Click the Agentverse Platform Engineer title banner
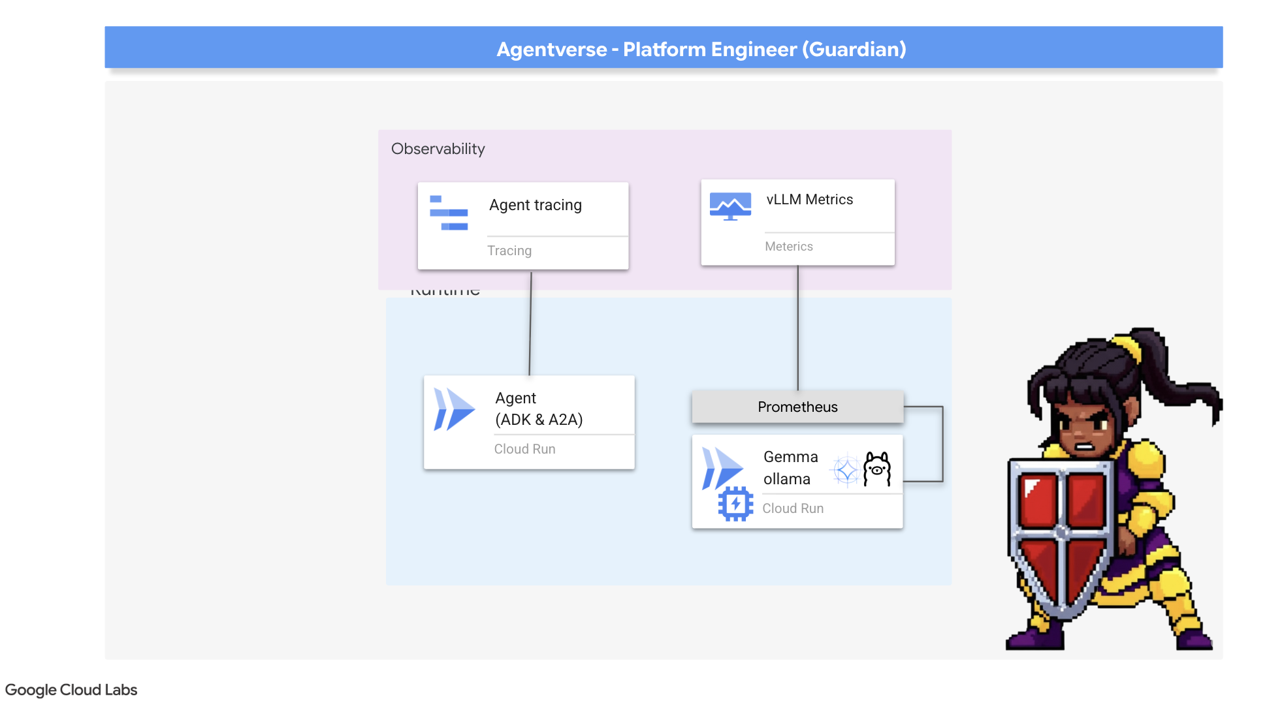Screen dimensions: 1267x714 tap(701, 49)
